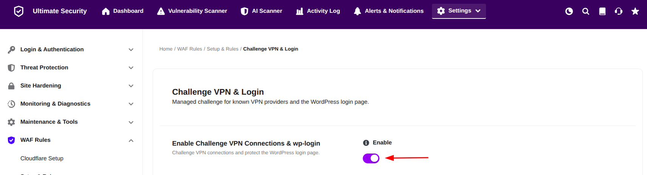
Task: Go to WAF Rules breadcrumb link
Action: point(190,49)
